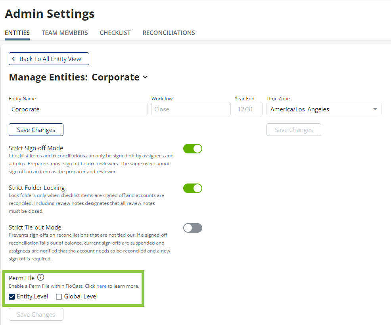Save changes under Entity Name field
Screen dimensions: 391x325
36,130
